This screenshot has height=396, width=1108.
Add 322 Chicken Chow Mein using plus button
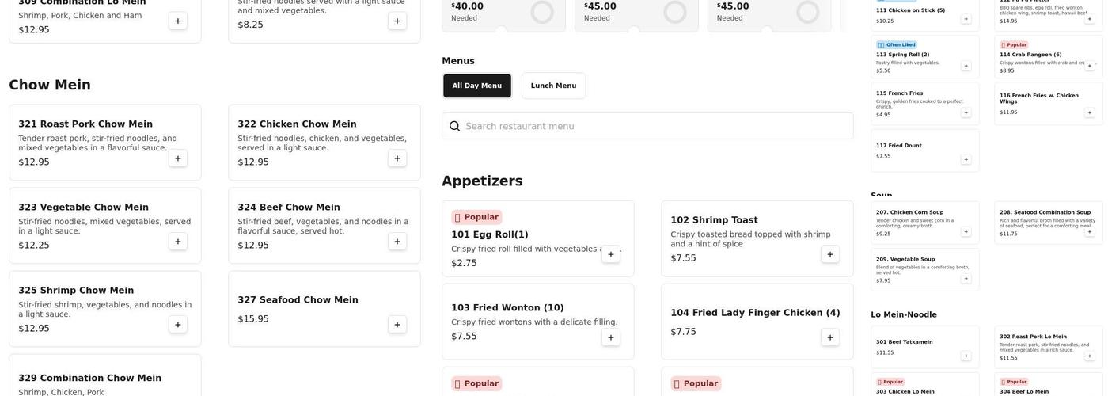pos(397,158)
